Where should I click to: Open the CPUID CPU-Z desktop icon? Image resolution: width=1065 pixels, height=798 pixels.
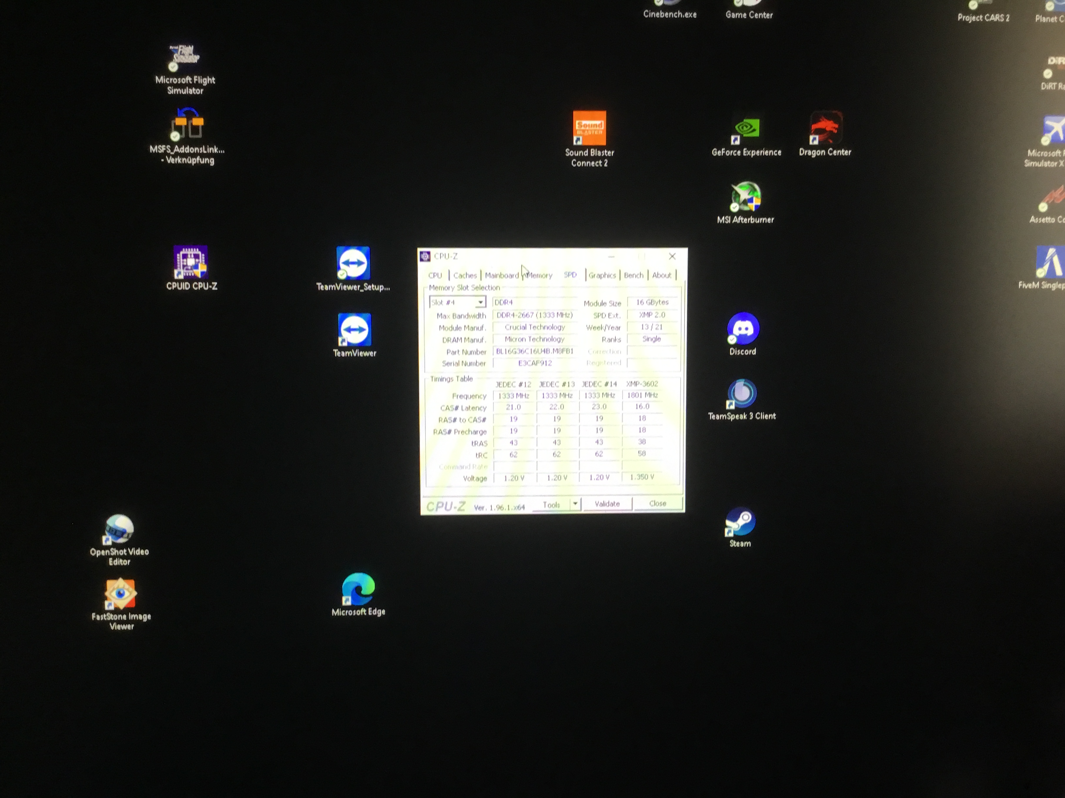coord(191,263)
